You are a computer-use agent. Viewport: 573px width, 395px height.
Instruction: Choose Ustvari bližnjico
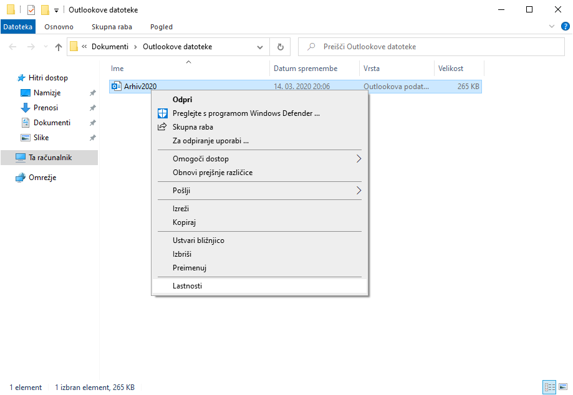pos(259,240)
